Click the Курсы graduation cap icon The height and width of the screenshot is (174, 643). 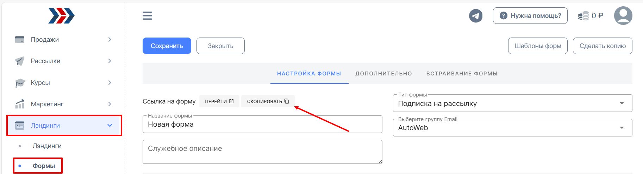(20, 83)
